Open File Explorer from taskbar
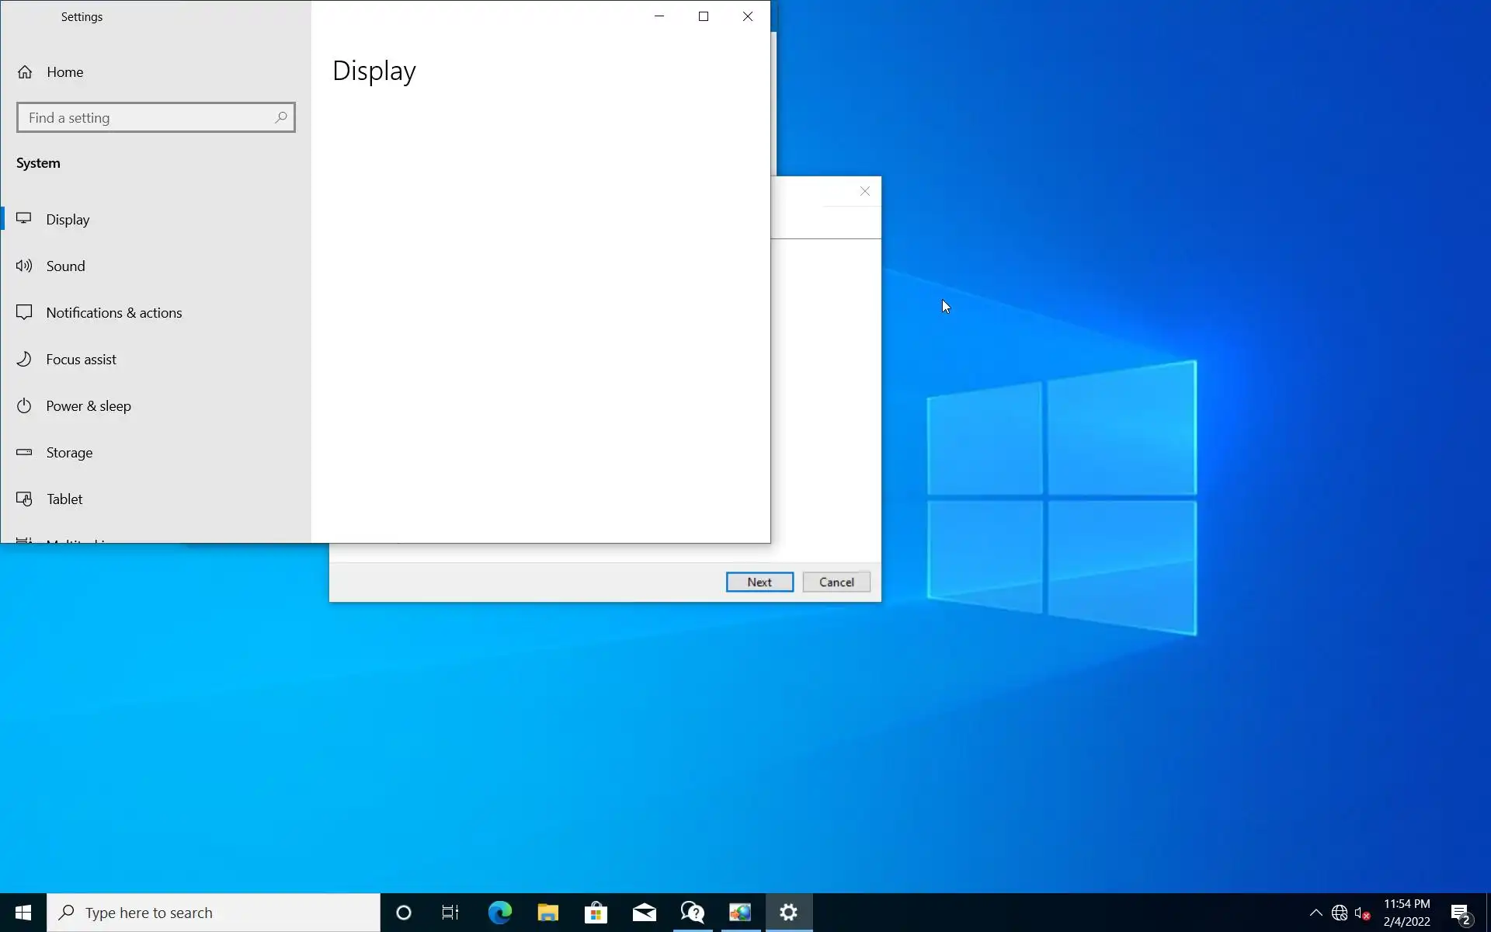This screenshot has height=932, width=1491. click(547, 913)
